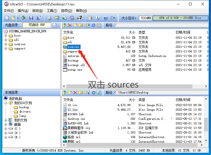The height and width of the screenshot is (155, 211).
Task: Open the 文件(F) menu
Action: 9,11
